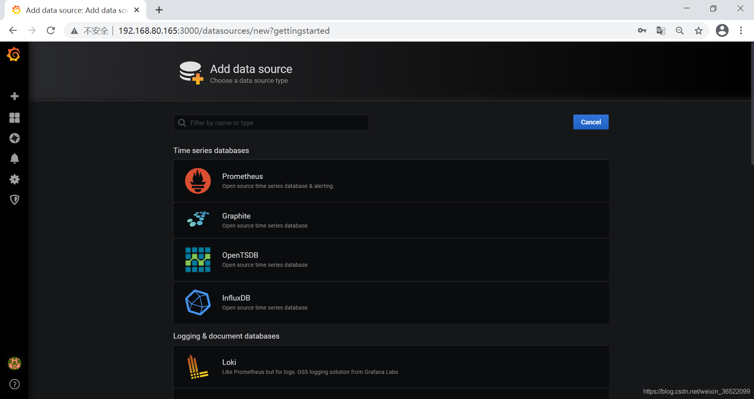The image size is (754, 399).
Task: Click the OpenTSDB grid logo
Action: pos(198,260)
